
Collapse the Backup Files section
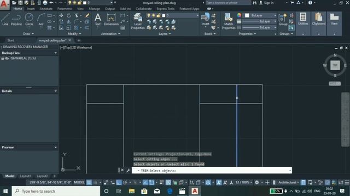pyautogui.click(x=56, y=53)
